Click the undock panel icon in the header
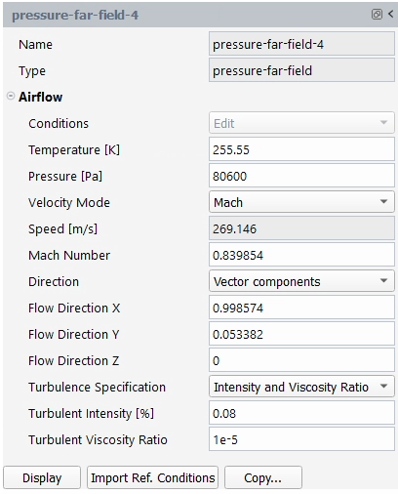The image size is (398, 494). click(377, 15)
